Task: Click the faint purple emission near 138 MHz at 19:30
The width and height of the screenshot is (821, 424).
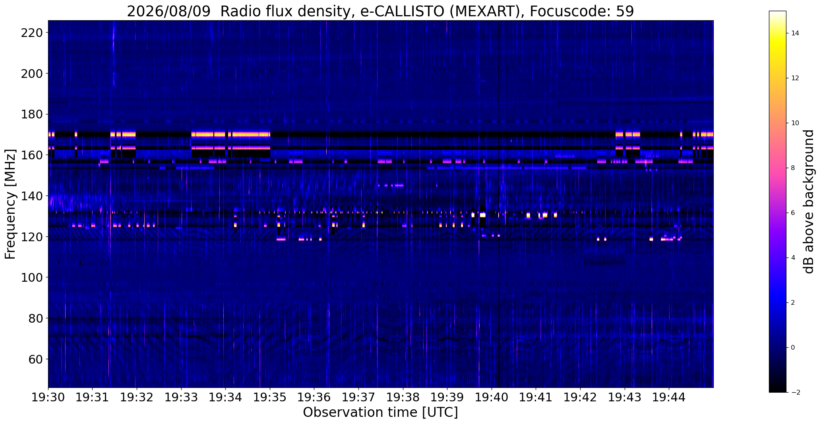Action: click(60, 203)
